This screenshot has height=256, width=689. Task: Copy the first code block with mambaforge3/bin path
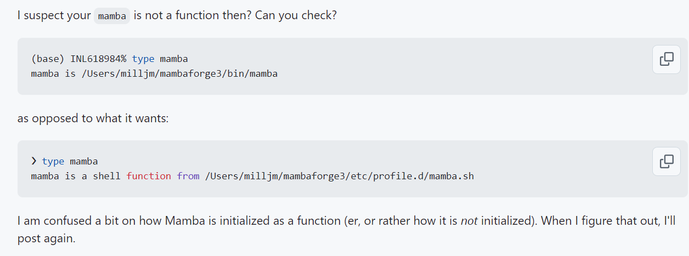[666, 59]
